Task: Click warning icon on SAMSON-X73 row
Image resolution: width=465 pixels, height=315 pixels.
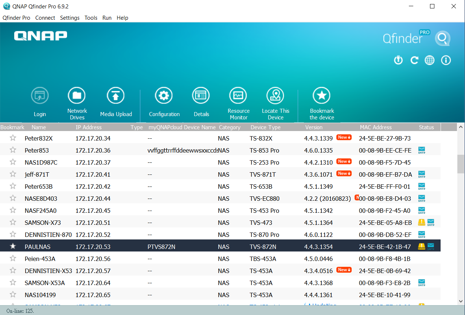Action: coord(422,222)
